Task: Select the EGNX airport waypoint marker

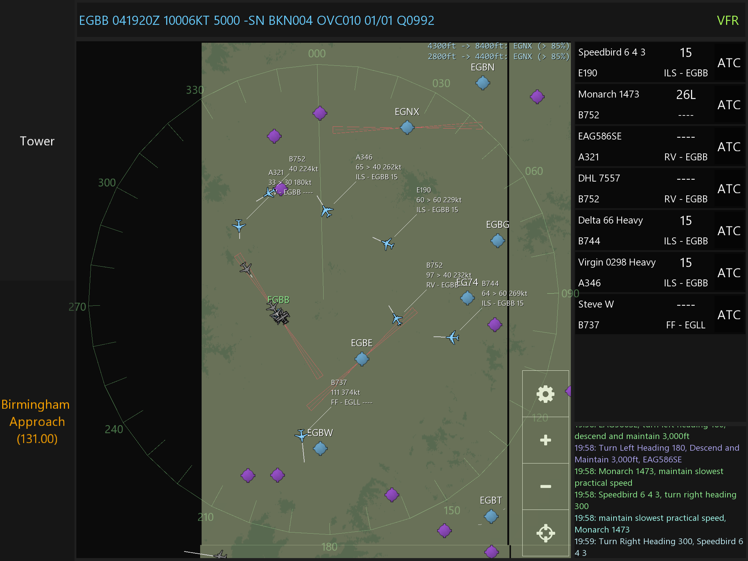Action: pos(407,127)
